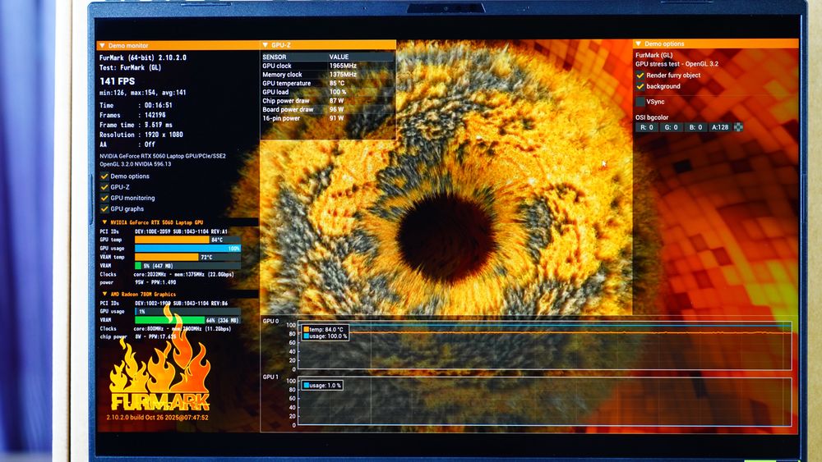Click the AMD GPU usage 1% bar

coord(187,311)
